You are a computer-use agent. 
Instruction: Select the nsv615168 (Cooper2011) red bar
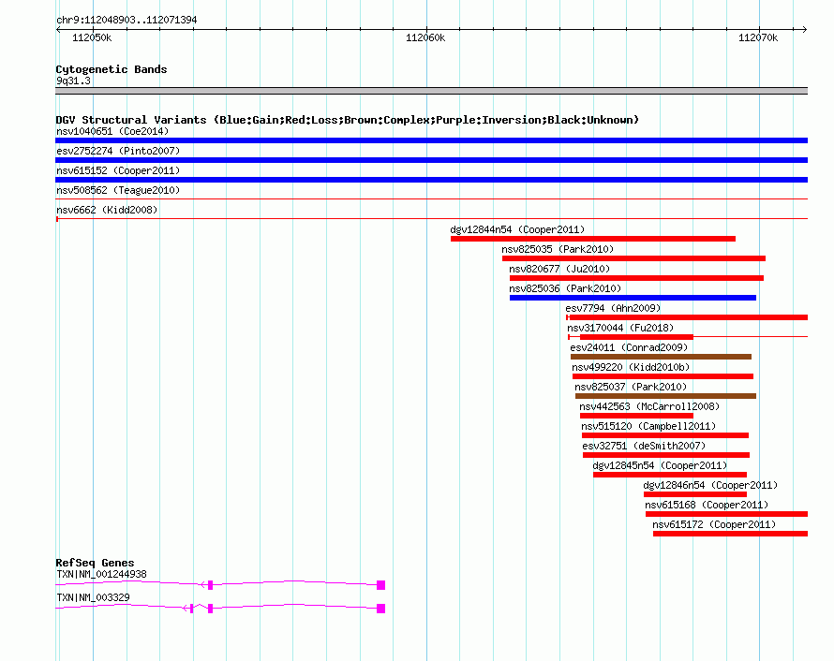726,514
